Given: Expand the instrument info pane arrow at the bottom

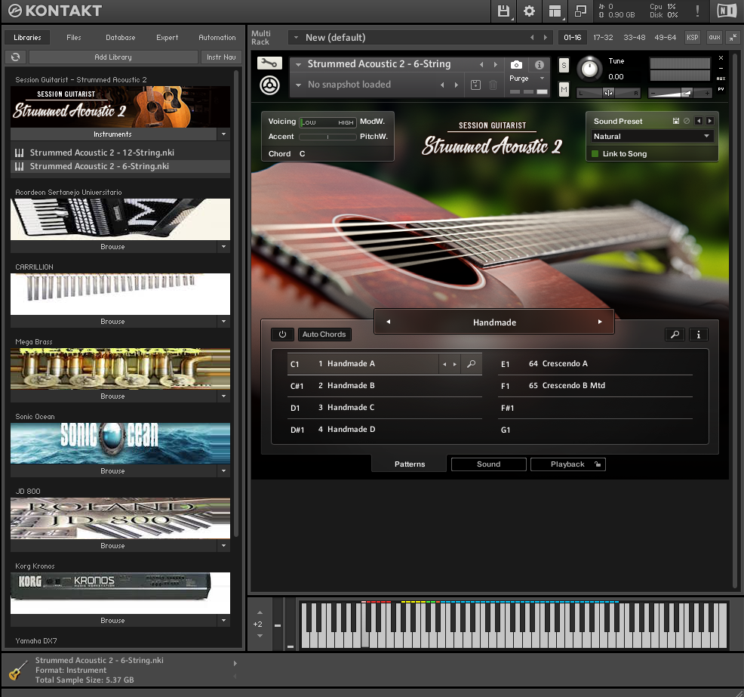Looking at the screenshot, I should [235, 663].
